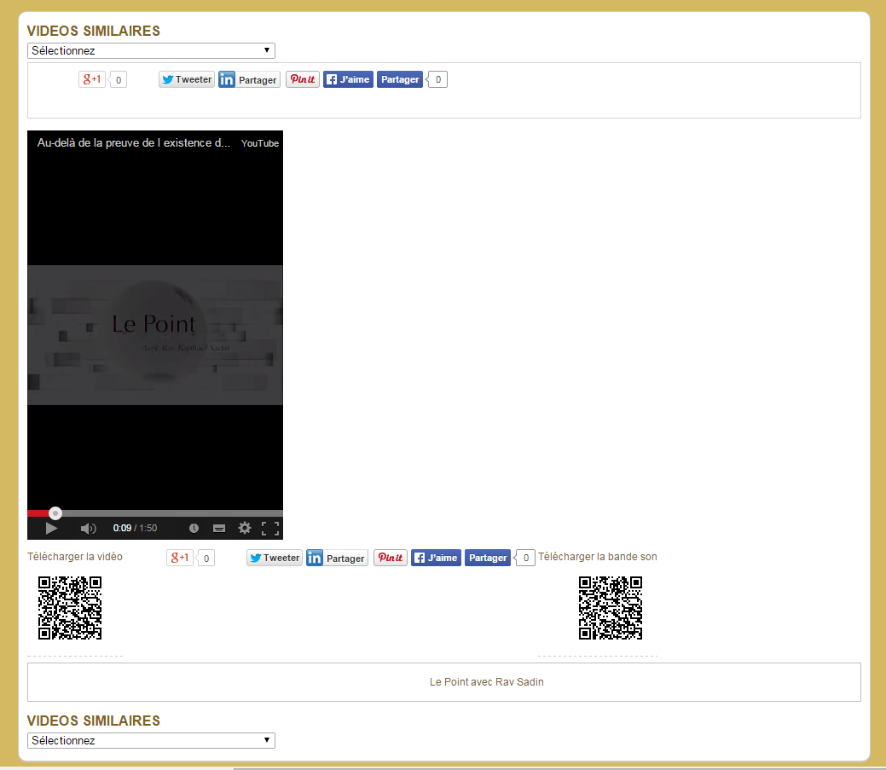This screenshot has height=770, width=886.
Task: Click the video progress bar scrubber handle
Action: (55, 513)
